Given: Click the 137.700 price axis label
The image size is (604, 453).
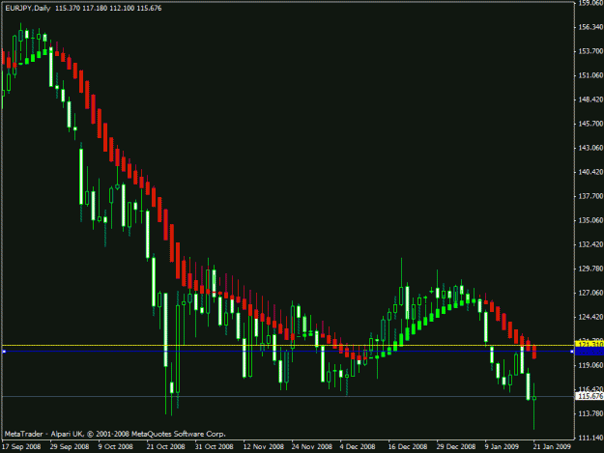Looking at the screenshot, I should 590,196.
